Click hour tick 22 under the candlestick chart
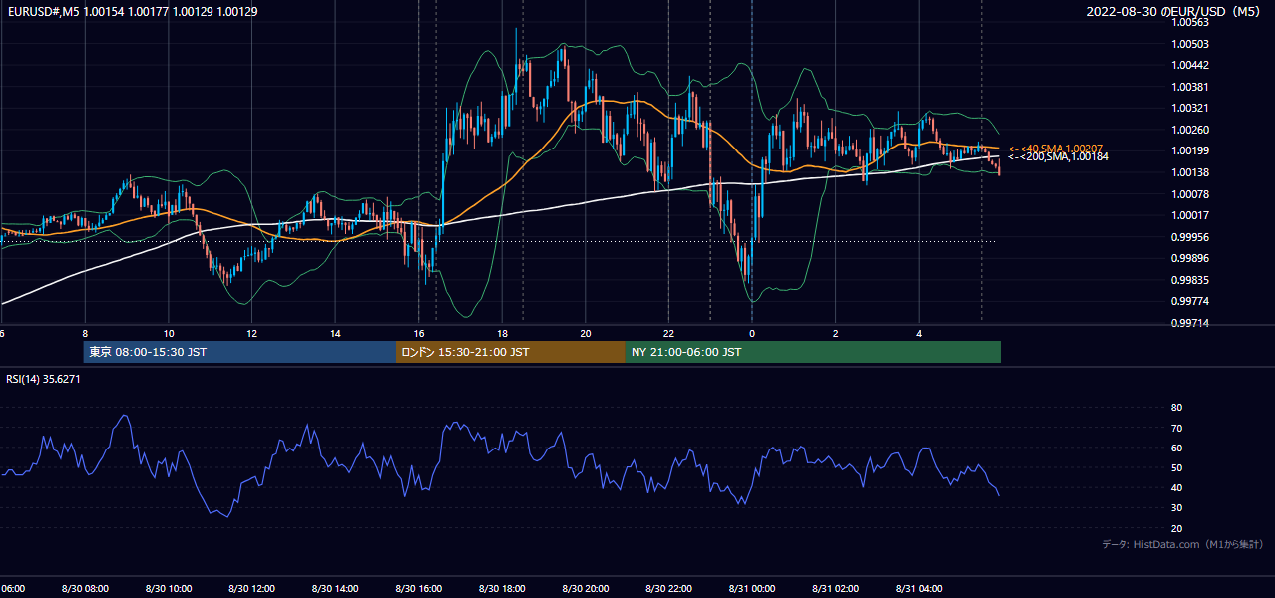Screen dimensions: 1275x598 (x=669, y=333)
